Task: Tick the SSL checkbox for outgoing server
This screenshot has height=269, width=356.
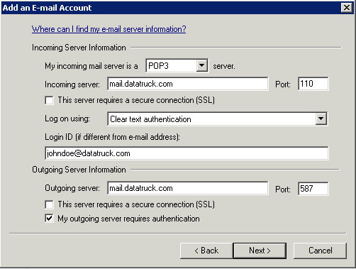Action: [49, 204]
